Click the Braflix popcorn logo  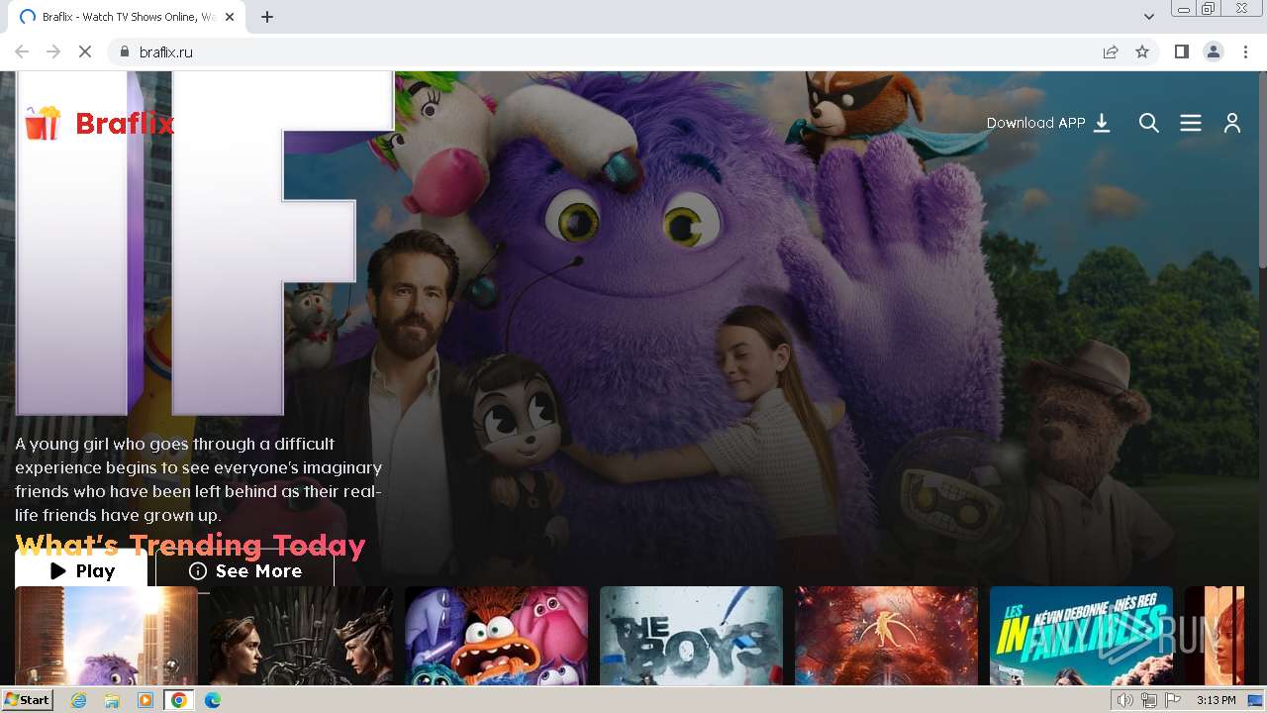tap(99, 124)
